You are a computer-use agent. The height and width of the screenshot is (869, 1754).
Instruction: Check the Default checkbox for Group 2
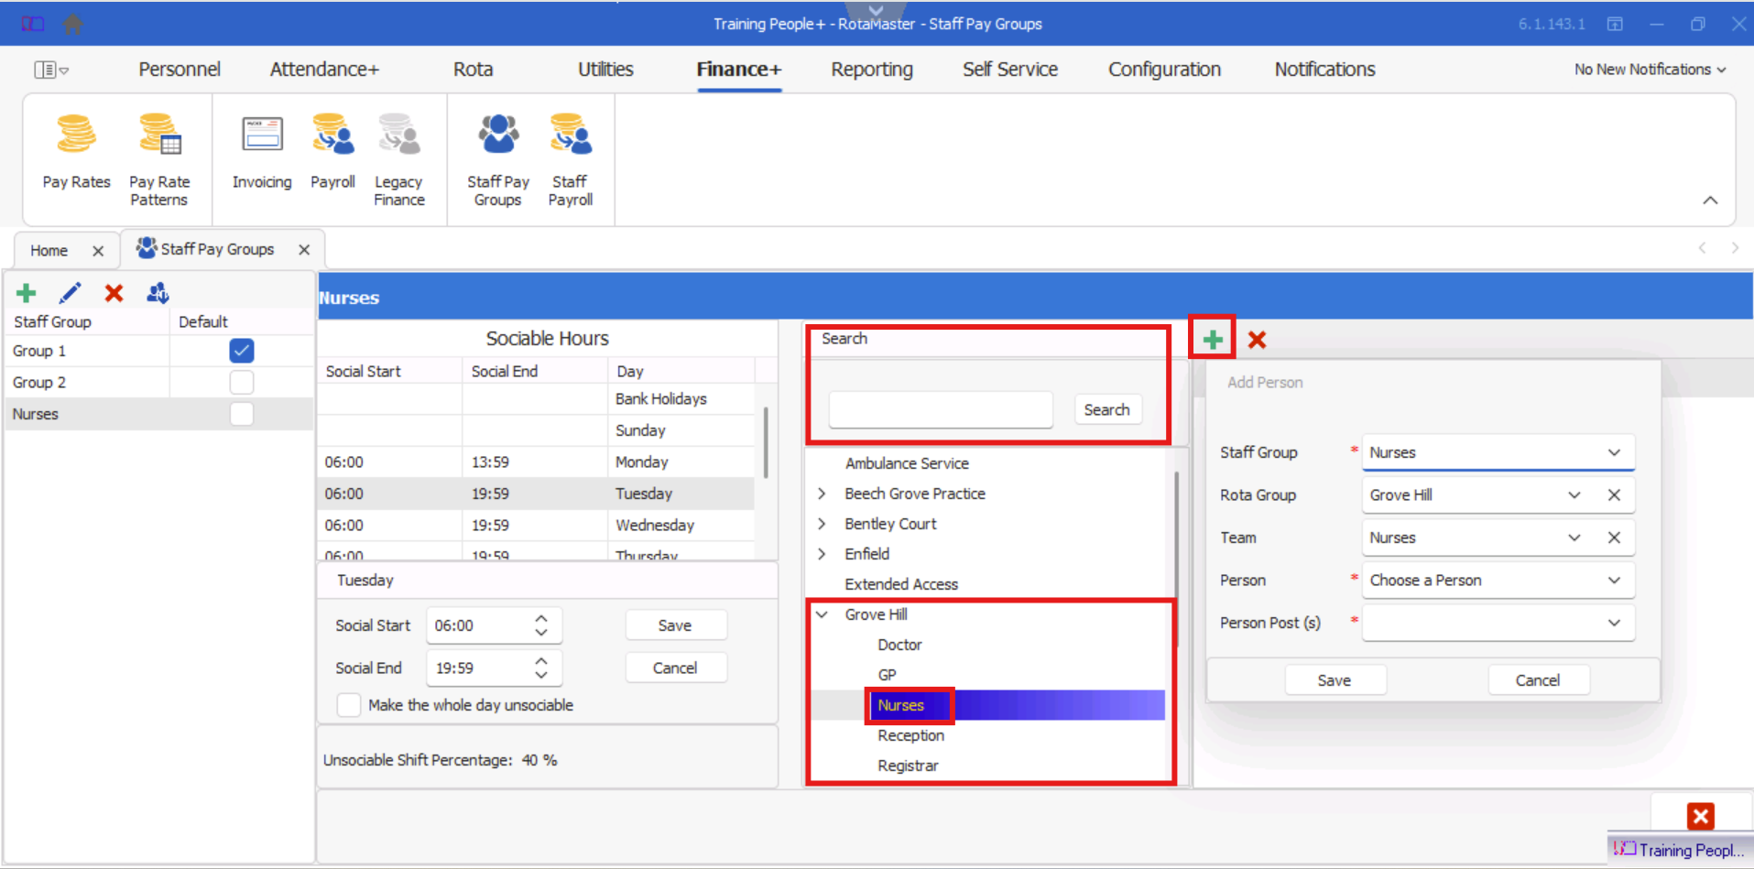[x=242, y=382]
